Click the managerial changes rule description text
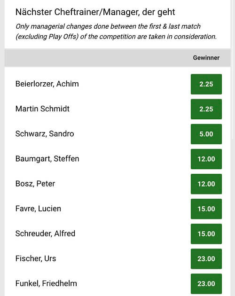This screenshot has width=235, height=296. [116, 31]
